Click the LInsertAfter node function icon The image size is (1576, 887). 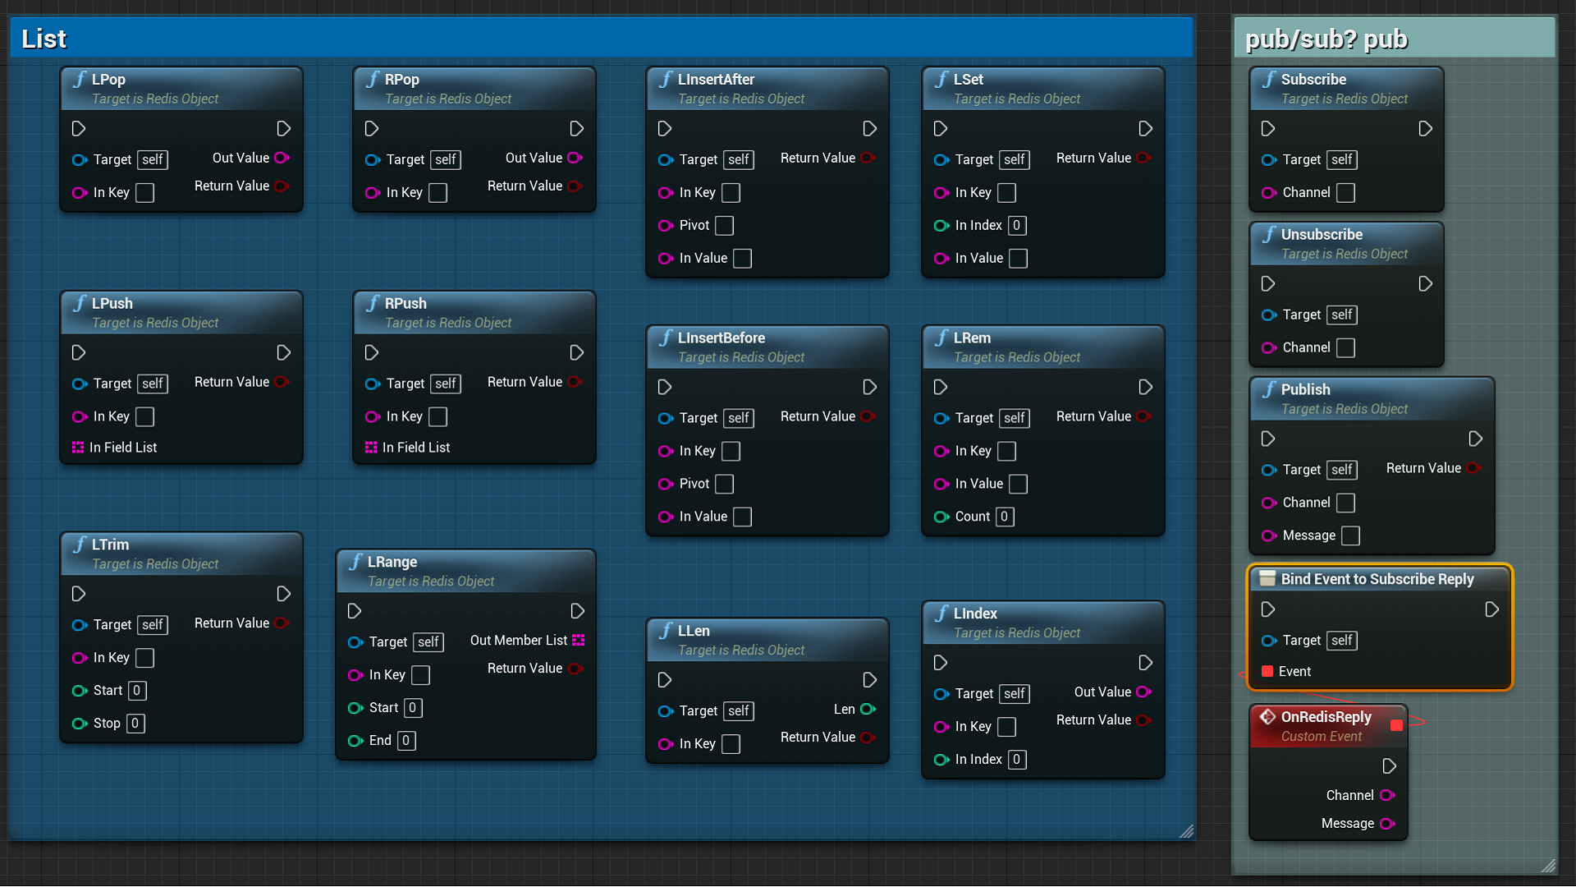click(667, 79)
